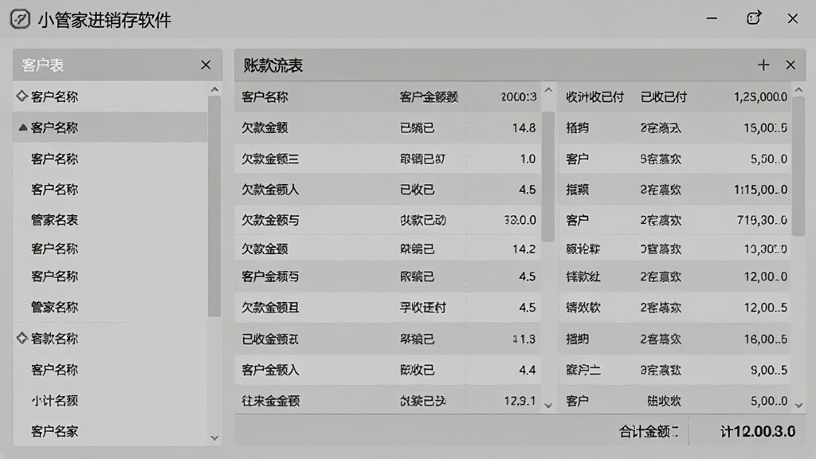Open the 小计名额 tree item
Screen dimensions: 816x459
[x=55, y=401]
